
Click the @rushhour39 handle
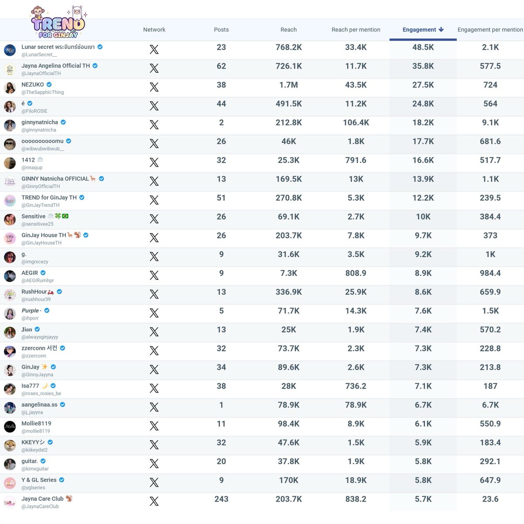[x=36, y=299]
